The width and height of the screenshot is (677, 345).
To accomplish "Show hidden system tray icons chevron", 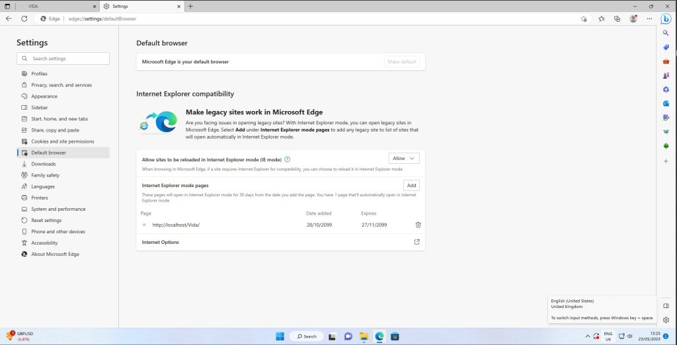I will pos(587,336).
